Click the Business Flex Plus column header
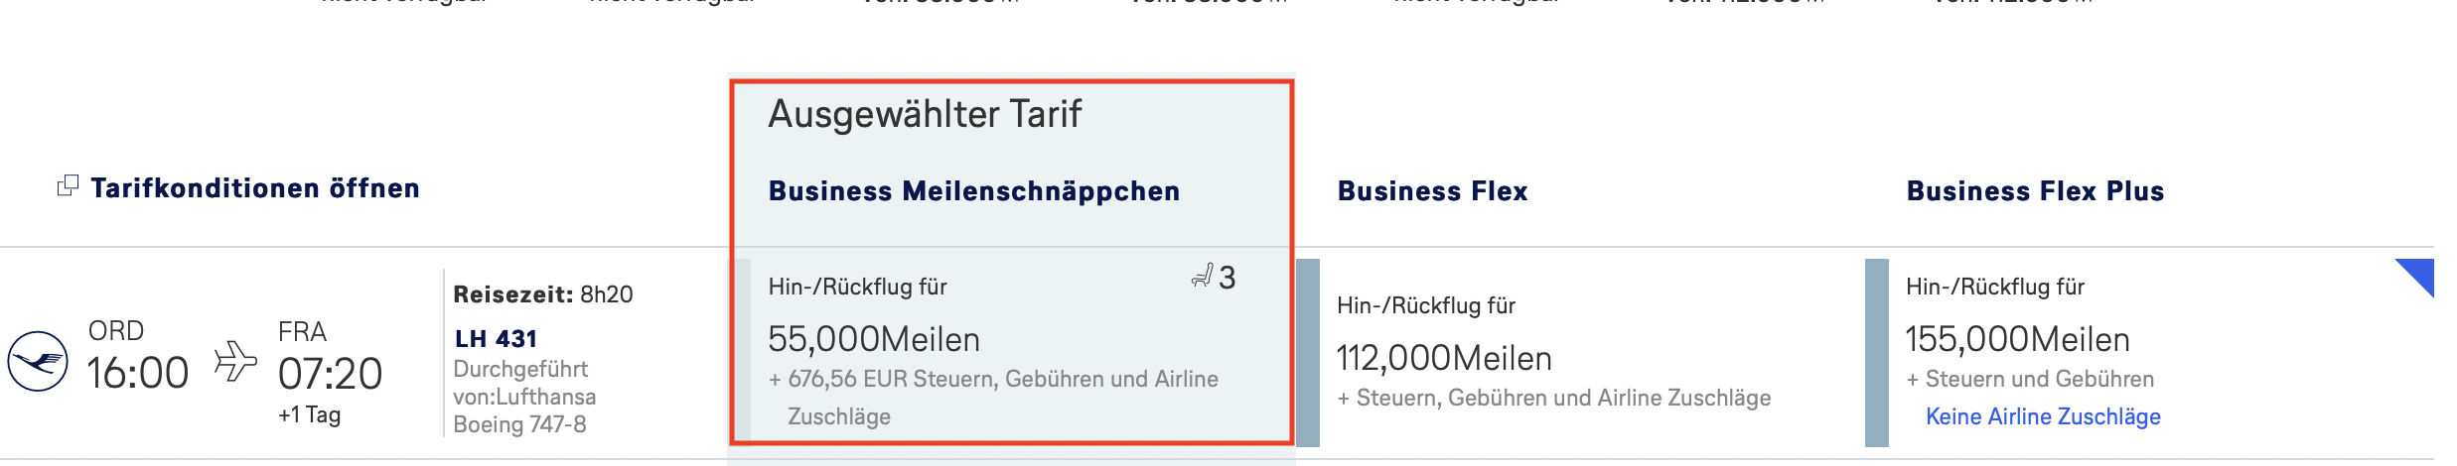 coord(2035,191)
